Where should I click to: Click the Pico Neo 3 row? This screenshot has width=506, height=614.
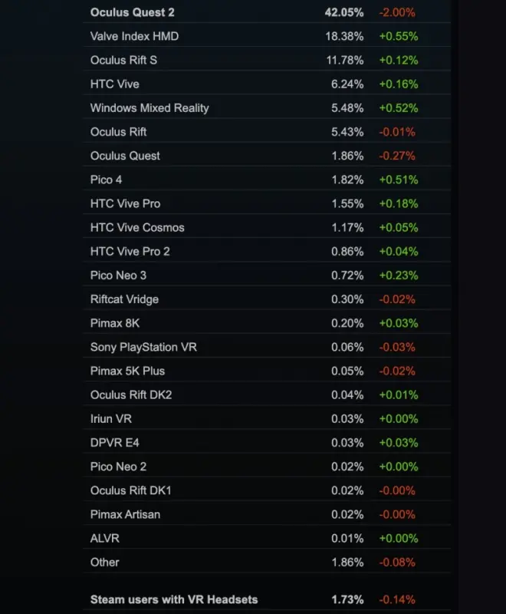(x=120, y=275)
